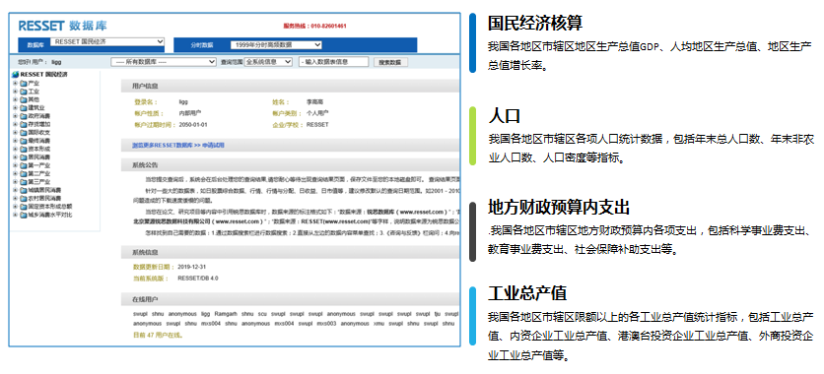Open the 第一产业 folder icon
824x374 pixels.
(23, 165)
